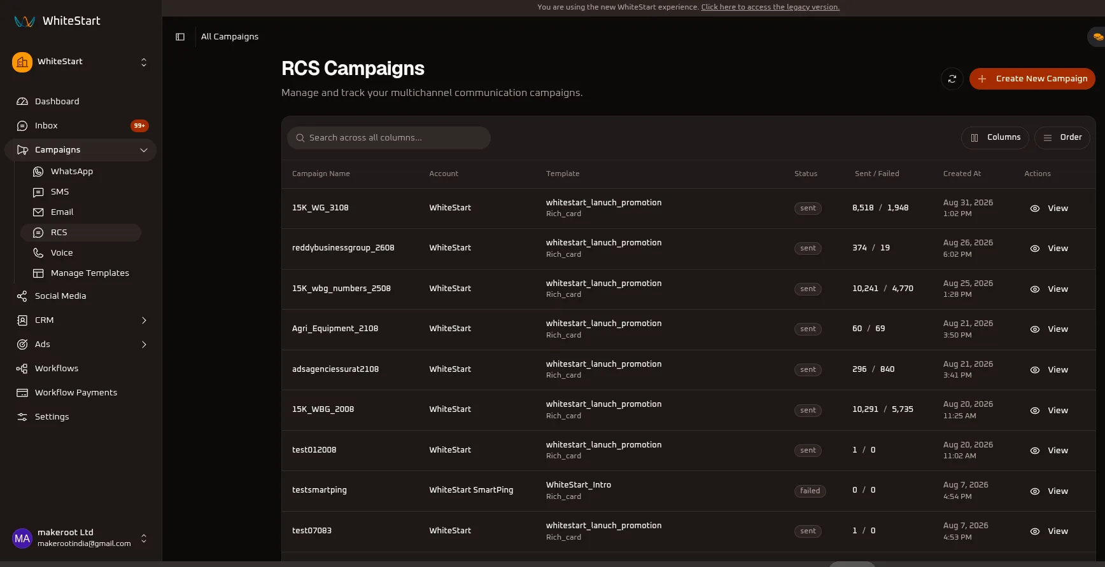This screenshot has height=567, width=1105.
Task: Open Settings page
Action: 80,417
